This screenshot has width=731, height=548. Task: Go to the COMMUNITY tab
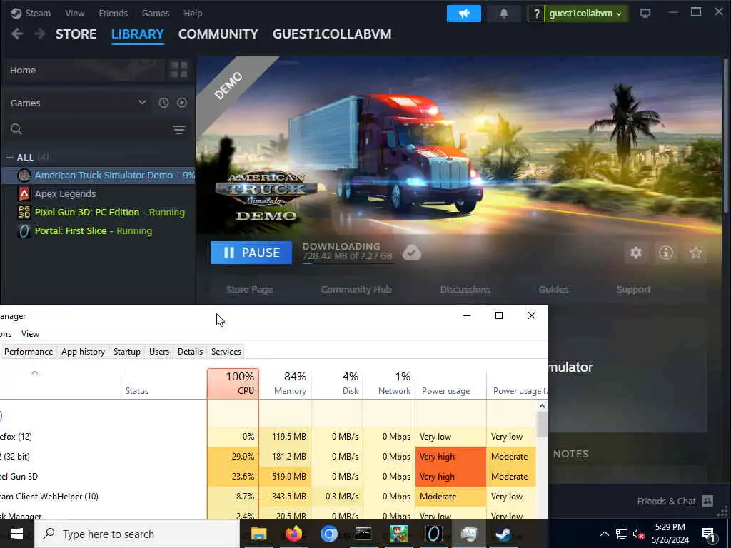218,34
